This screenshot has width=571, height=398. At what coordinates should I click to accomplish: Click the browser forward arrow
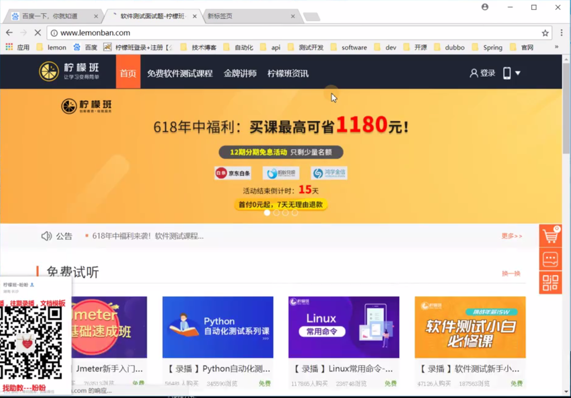coord(23,33)
